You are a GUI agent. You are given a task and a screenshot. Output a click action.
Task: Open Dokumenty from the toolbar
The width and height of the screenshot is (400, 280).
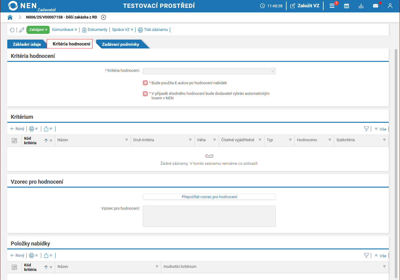[x=95, y=30]
